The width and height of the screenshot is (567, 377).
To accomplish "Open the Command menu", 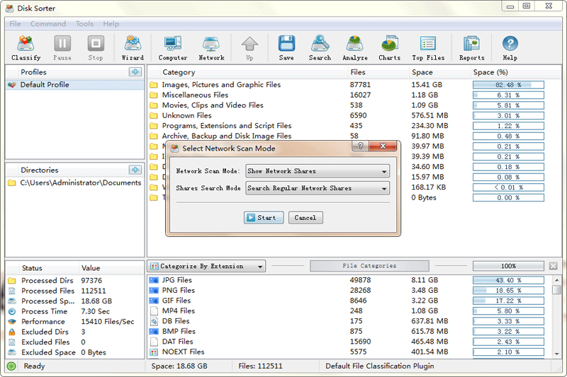I will pyautogui.click(x=48, y=24).
